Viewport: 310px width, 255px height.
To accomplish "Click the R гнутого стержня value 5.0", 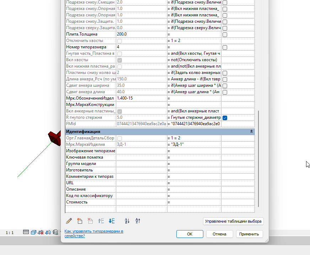I will [141, 117].
